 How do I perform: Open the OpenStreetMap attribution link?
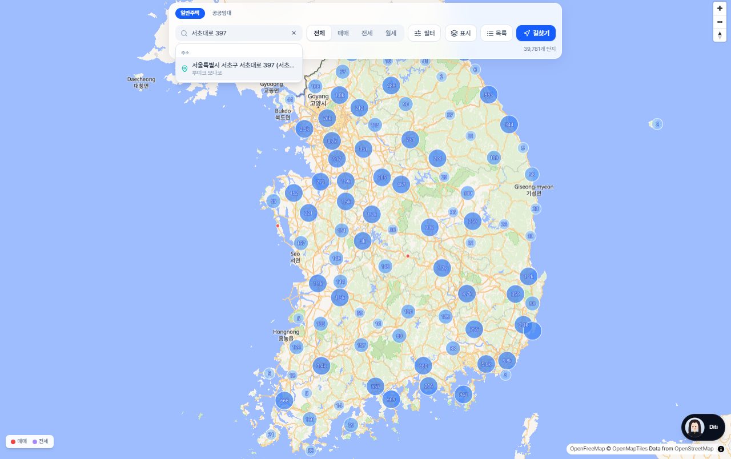tap(694, 449)
